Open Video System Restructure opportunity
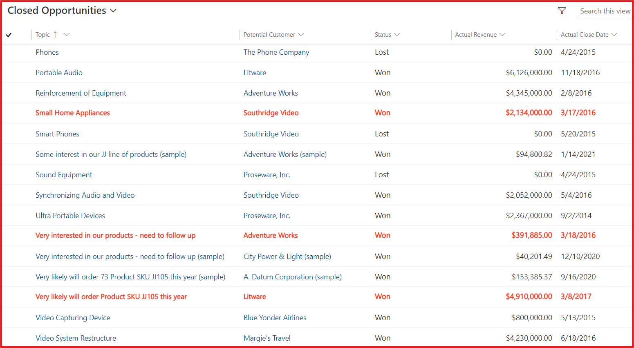Viewport: 634px width, 348px height. click(76, 338)
